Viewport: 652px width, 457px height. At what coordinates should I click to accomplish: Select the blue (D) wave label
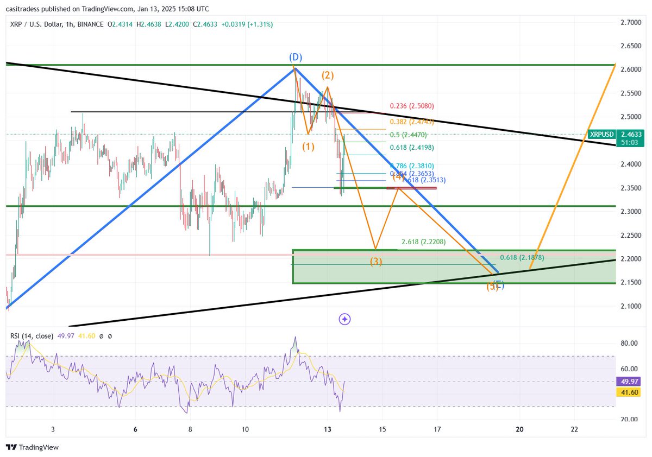click(295, 57)
